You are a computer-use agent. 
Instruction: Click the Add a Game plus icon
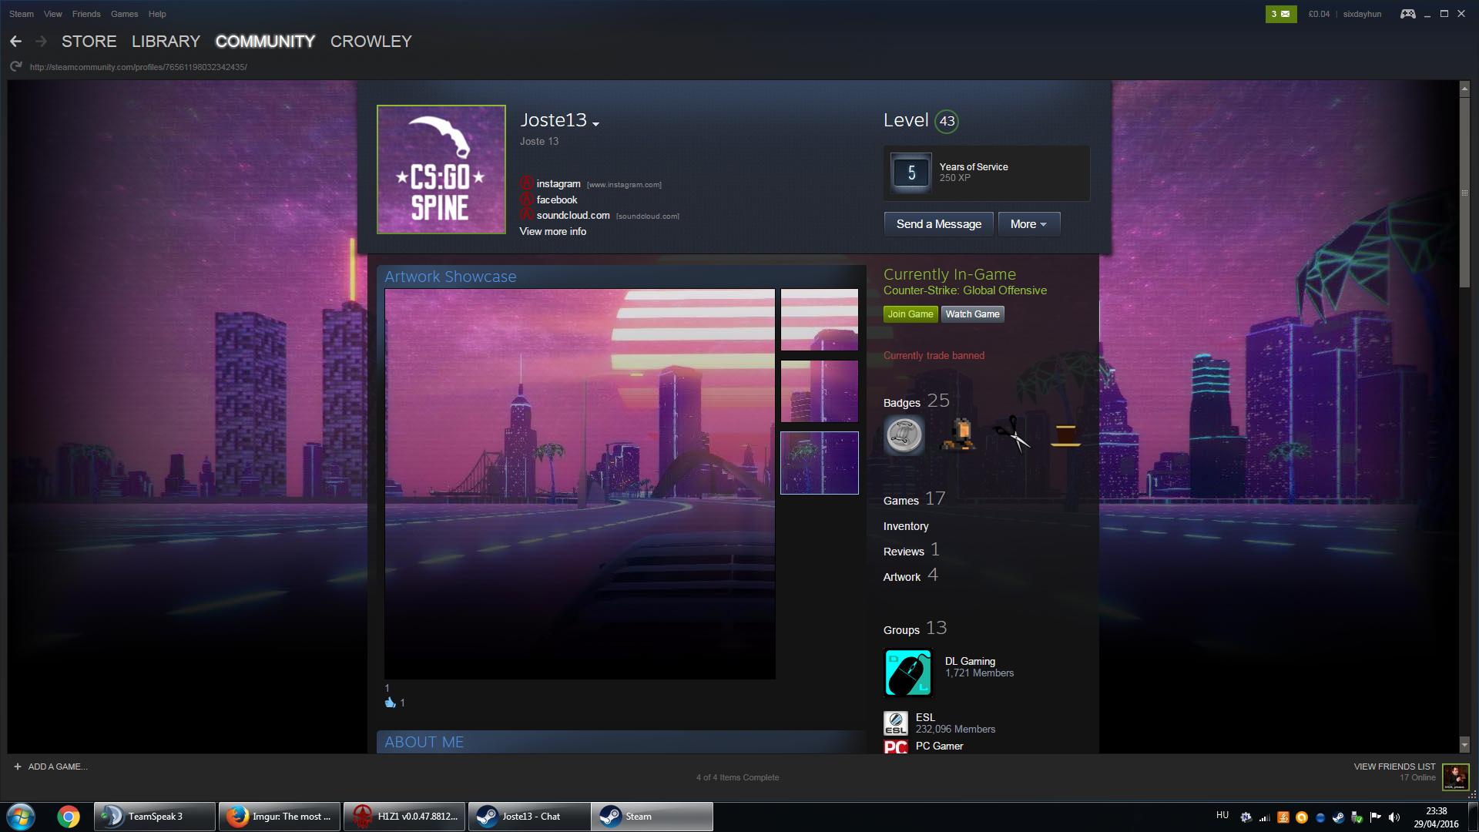click(18, 767)
